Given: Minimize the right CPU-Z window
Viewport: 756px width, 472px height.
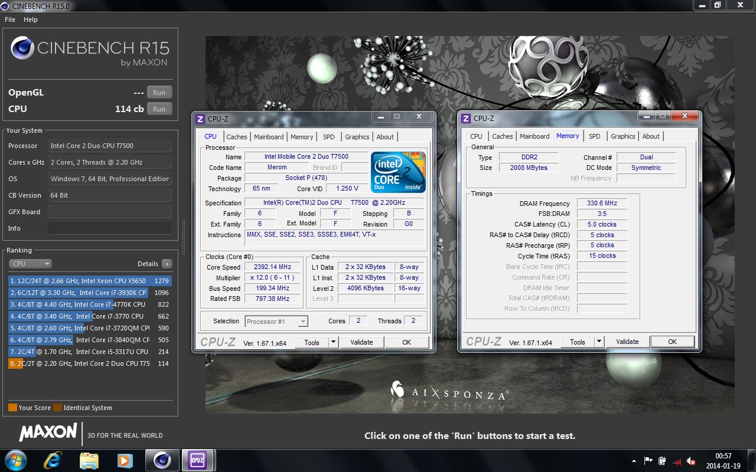Looking at the screenshot, I should (647, 116).
